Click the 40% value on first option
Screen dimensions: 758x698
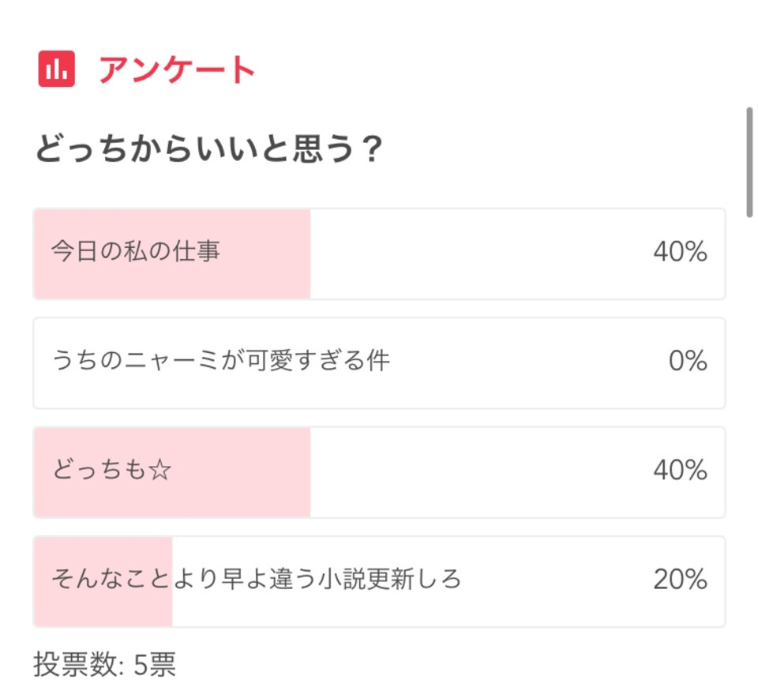pyautogui.click(x=680, y=252)
